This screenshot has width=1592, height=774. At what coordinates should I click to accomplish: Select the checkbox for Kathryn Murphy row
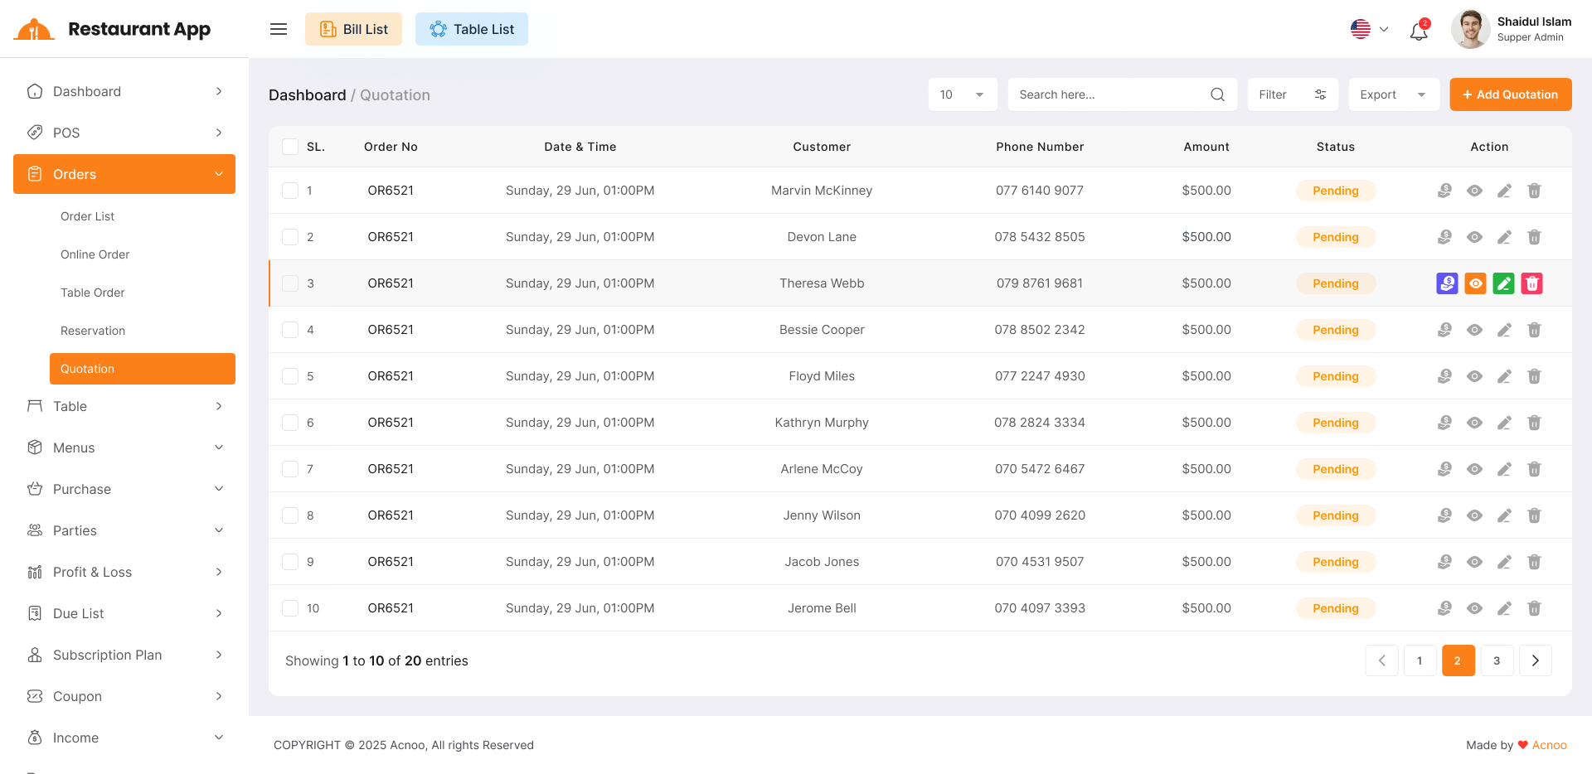click(x=290, y=423)
